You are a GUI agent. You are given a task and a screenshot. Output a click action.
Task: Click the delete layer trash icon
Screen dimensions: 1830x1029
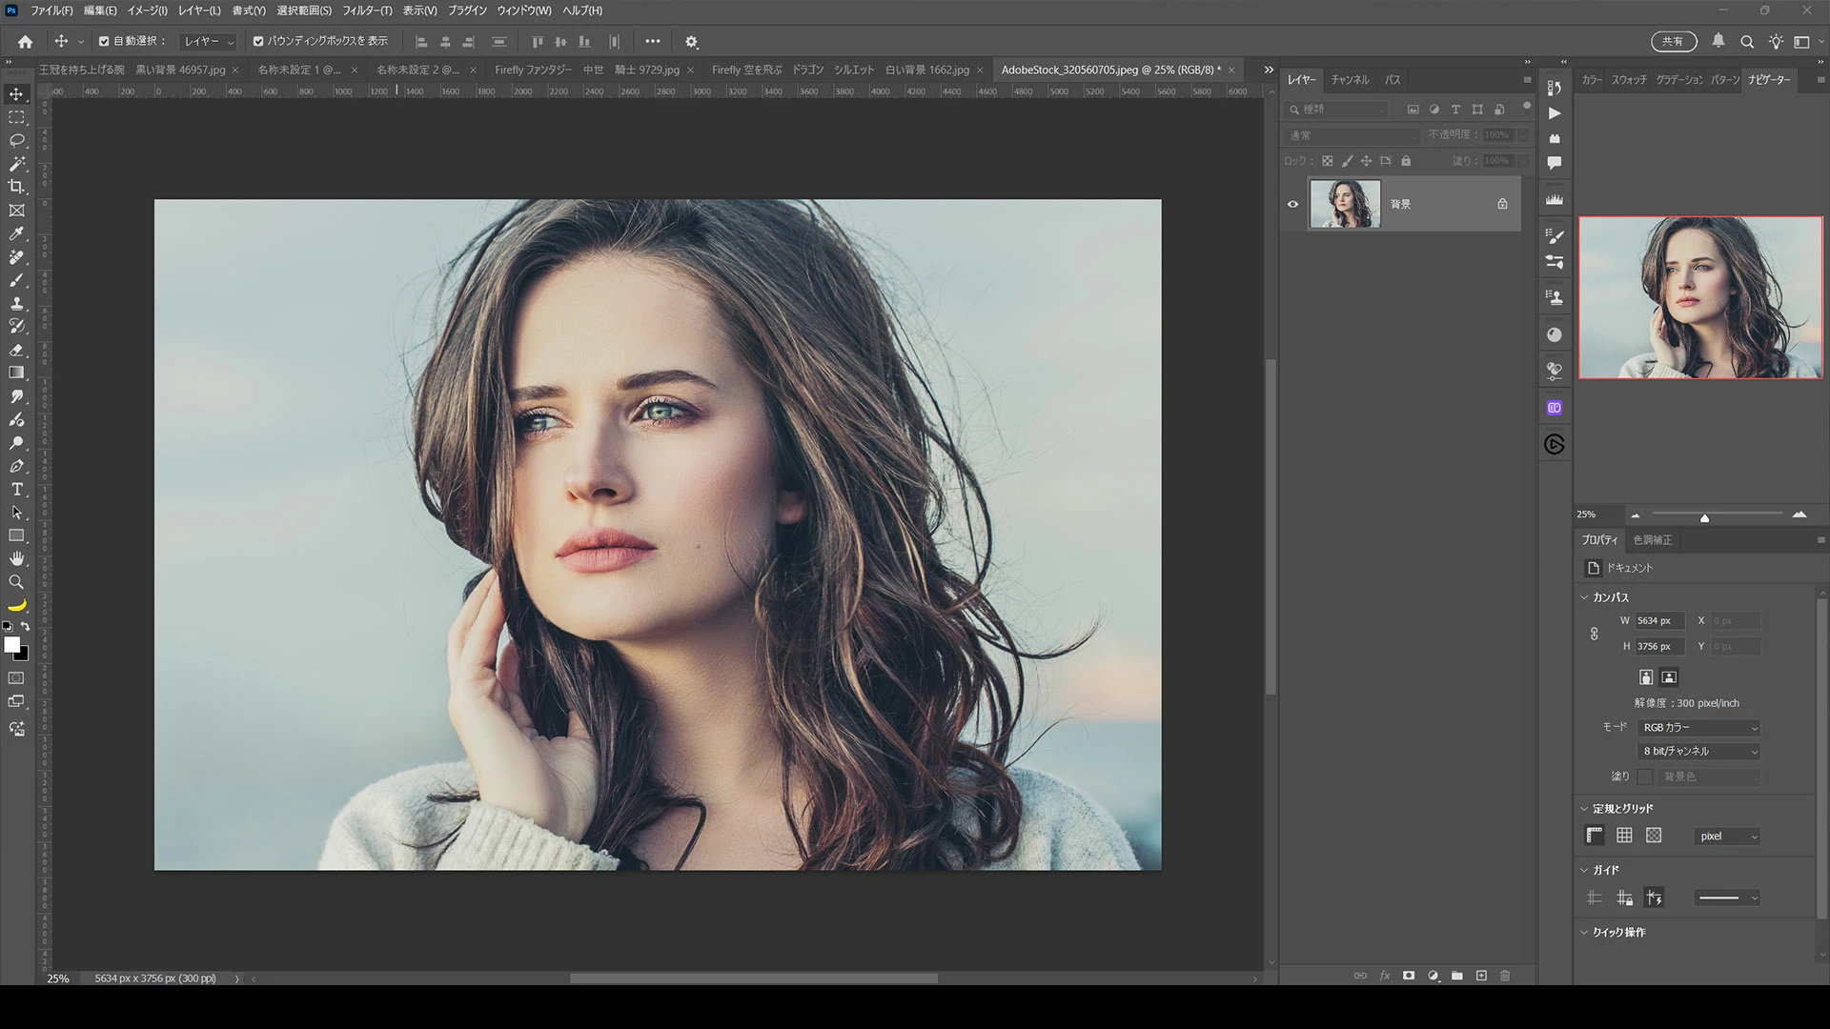[x=1506, y=976]
